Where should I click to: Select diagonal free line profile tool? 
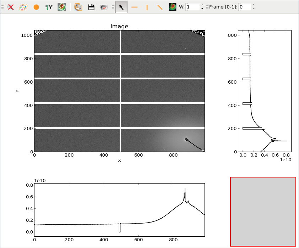click(160, 7)
